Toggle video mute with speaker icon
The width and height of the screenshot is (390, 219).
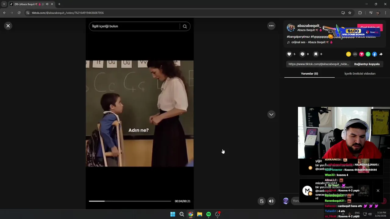271,201
